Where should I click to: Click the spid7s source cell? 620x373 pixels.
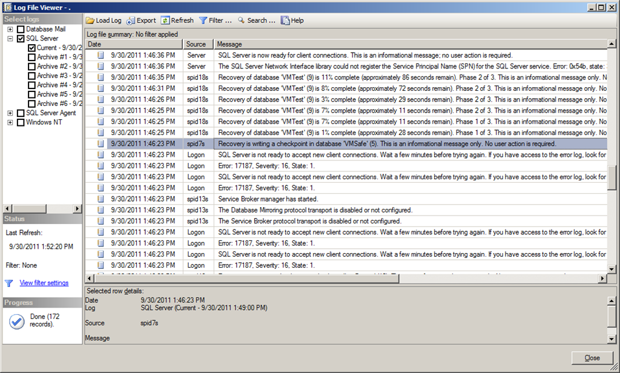198,144
